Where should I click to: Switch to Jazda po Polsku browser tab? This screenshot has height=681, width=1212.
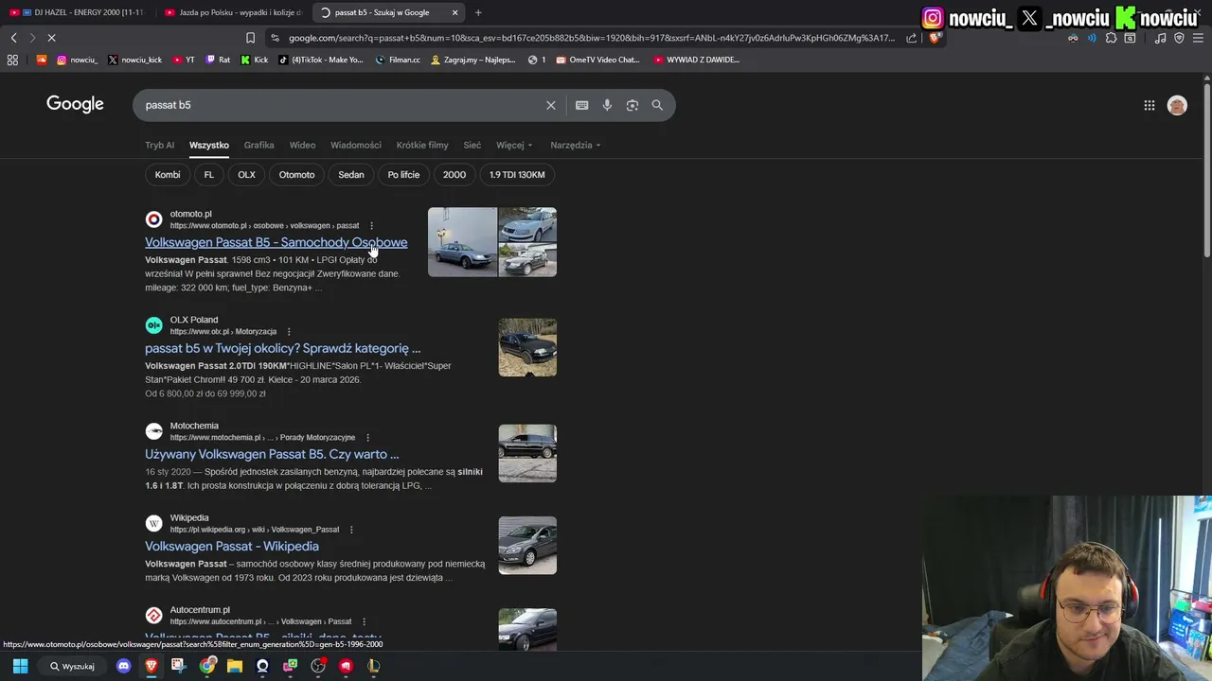(233, 12)
